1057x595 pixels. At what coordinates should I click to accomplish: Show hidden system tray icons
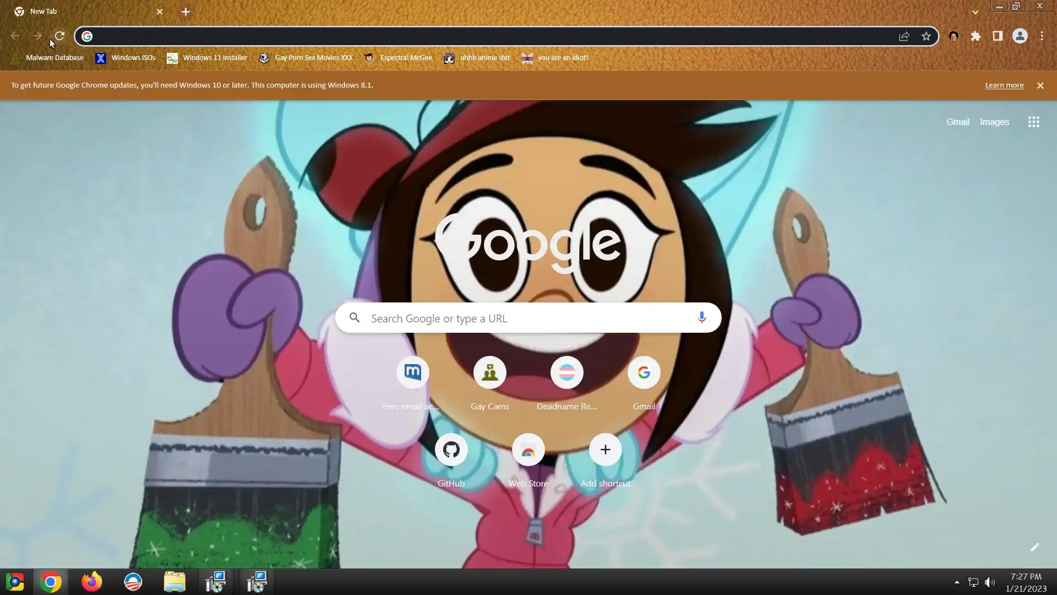tap(957, 582)
